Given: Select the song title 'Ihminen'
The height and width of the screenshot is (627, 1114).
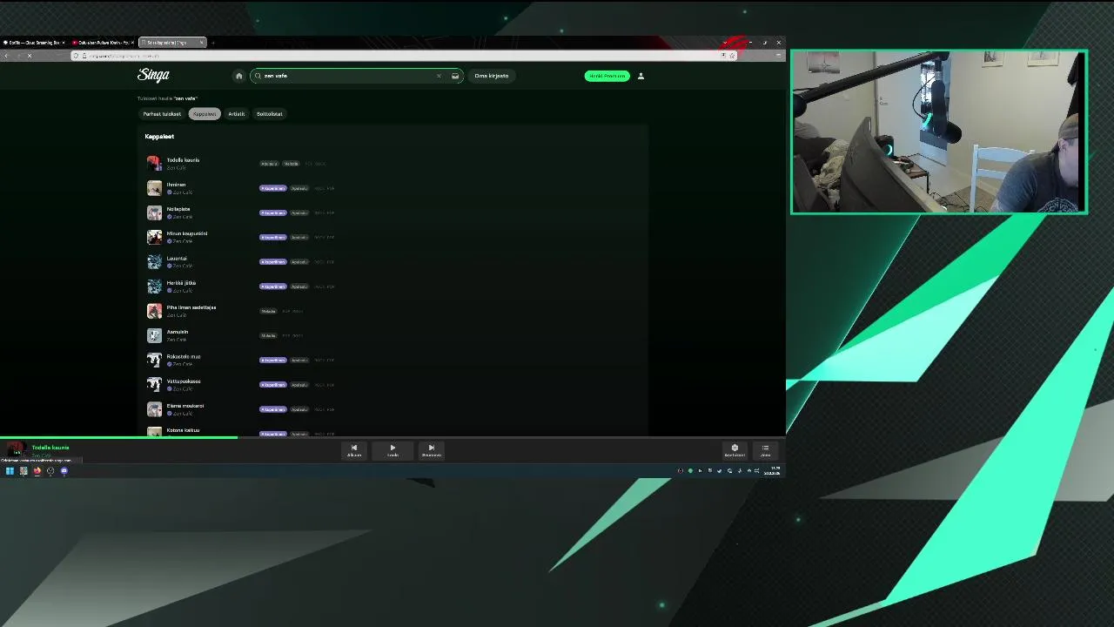Looking at the screenshot, I should (176, 185).
